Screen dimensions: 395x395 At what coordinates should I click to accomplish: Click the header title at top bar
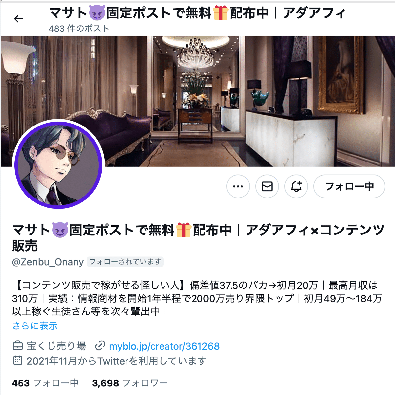[x=198, y=13]
